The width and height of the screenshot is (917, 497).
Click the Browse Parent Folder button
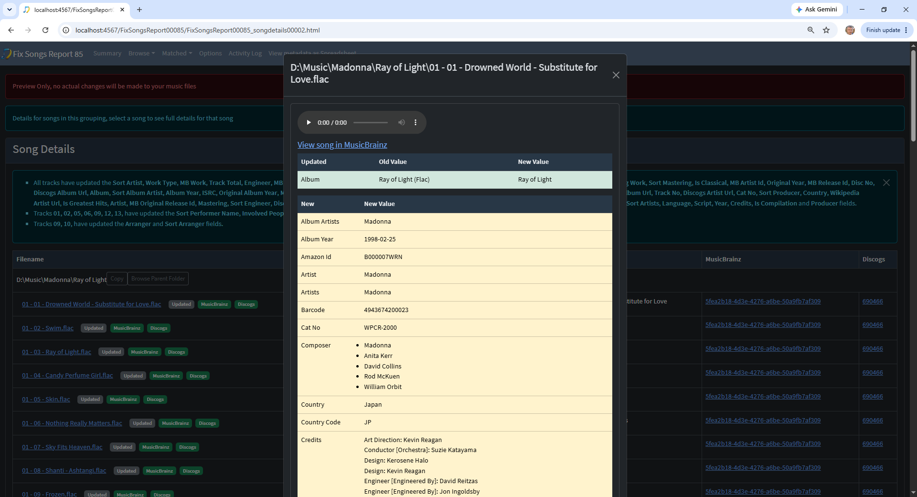[158, 279]
